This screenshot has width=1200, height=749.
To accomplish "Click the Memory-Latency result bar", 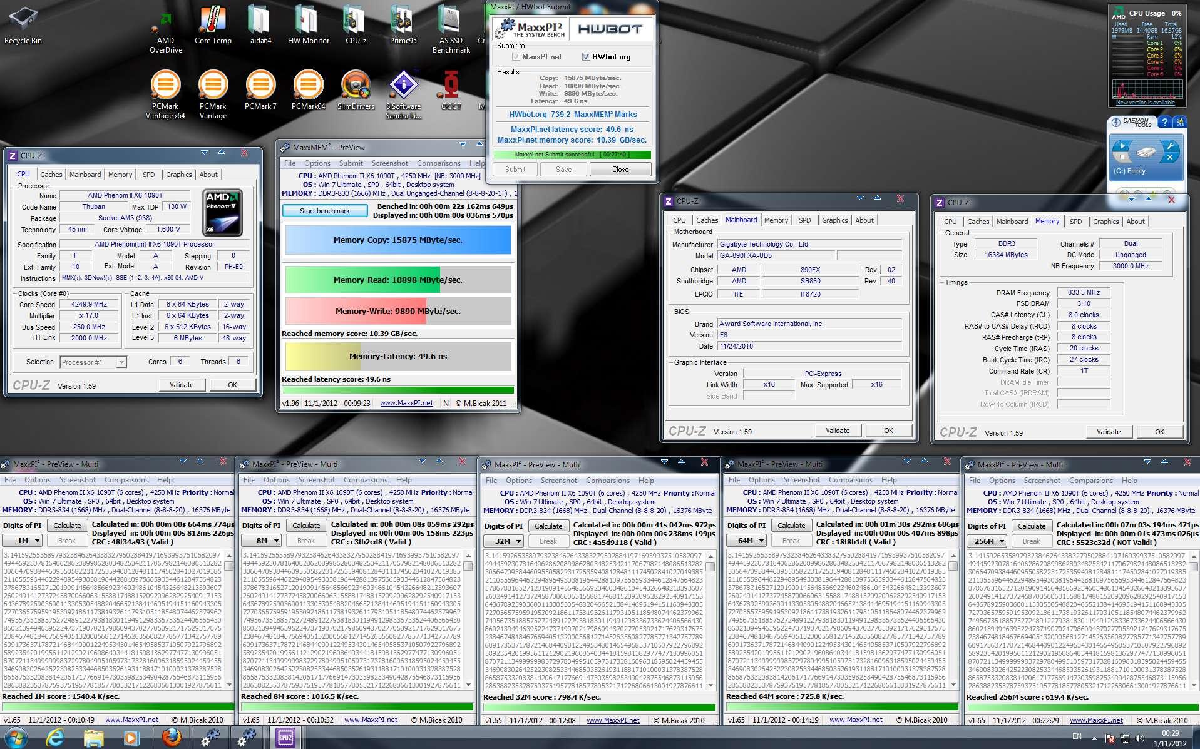I will click(x=398, y=357).
